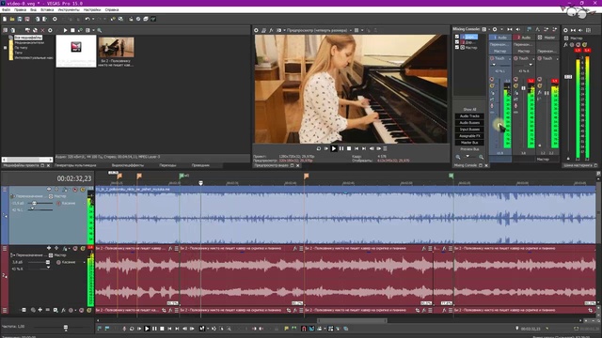Save project with the blue disk icon

(20, 19)
